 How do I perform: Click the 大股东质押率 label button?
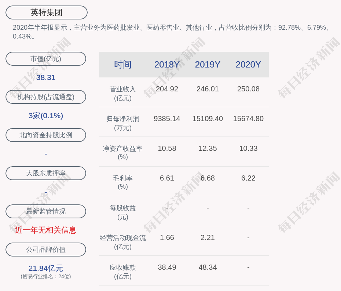pyautogui.click(x=46, y=173)
